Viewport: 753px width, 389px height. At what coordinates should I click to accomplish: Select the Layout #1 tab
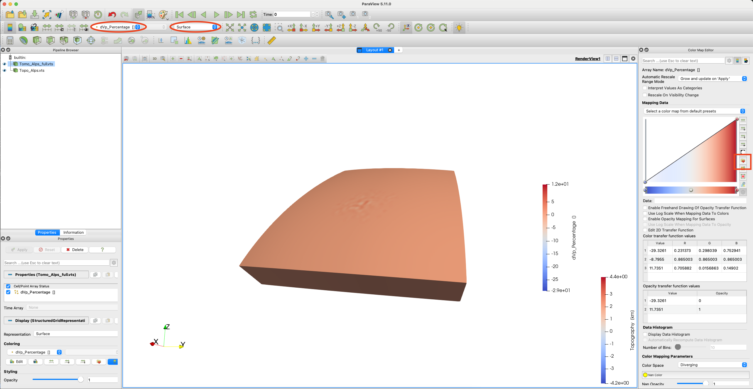click(x=374, y=50)
